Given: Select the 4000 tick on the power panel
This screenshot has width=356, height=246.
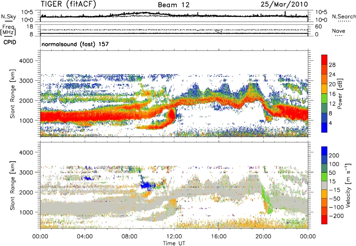Looking at the screenshot, I should pyautogui.click(x=26, y=61).
